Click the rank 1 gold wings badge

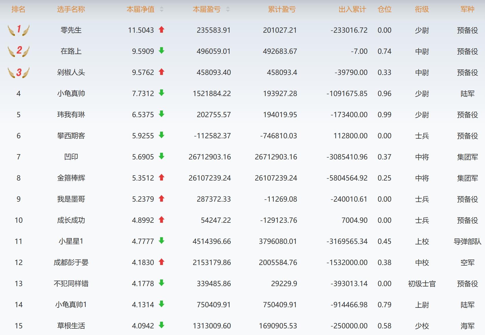[x=19, y=30]
